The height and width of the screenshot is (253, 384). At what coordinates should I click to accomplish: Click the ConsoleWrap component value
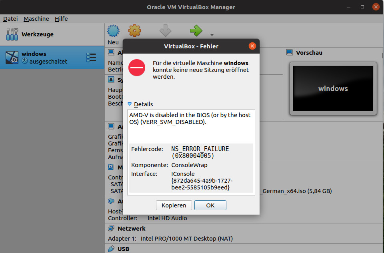point(189,165)
